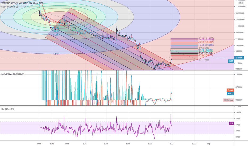Click the current price label 2.19000

pos(239,58)
